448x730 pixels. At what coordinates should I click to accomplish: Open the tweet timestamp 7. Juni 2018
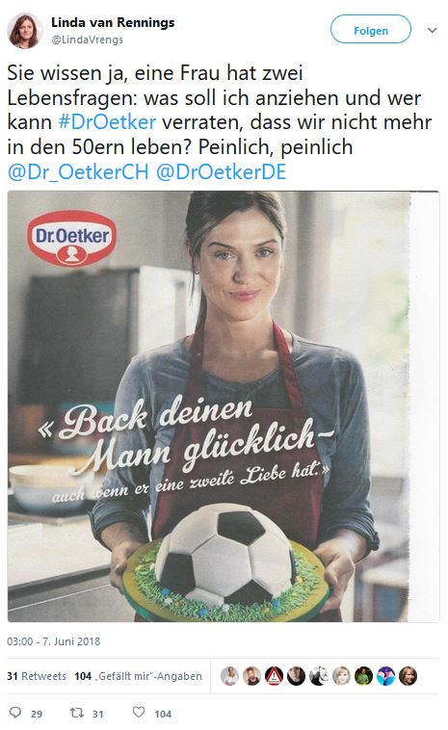tap(54, 641)
